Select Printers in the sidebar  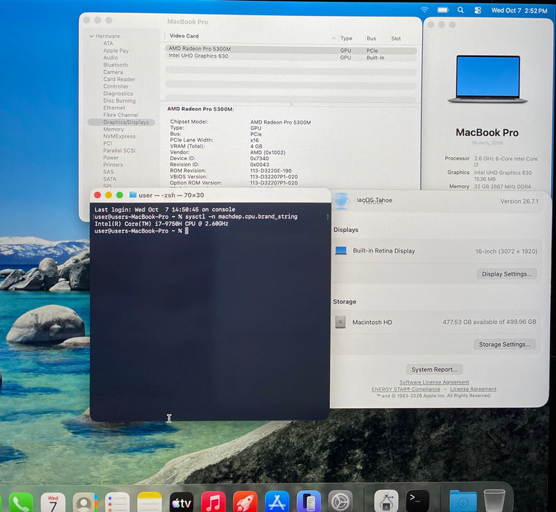click(x=113, y=165)
